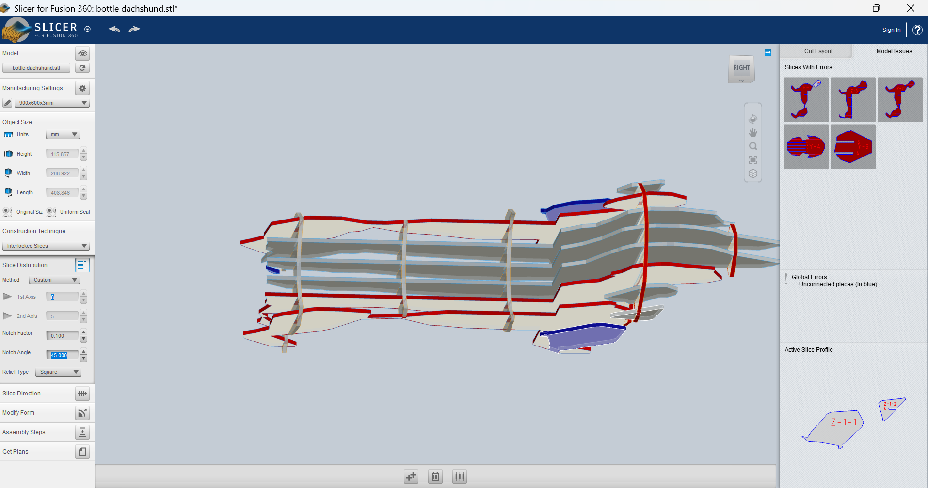Screen dimensions: 928x488
Task: Open the Get Plans icon
Action: click(x=82, y=452)
